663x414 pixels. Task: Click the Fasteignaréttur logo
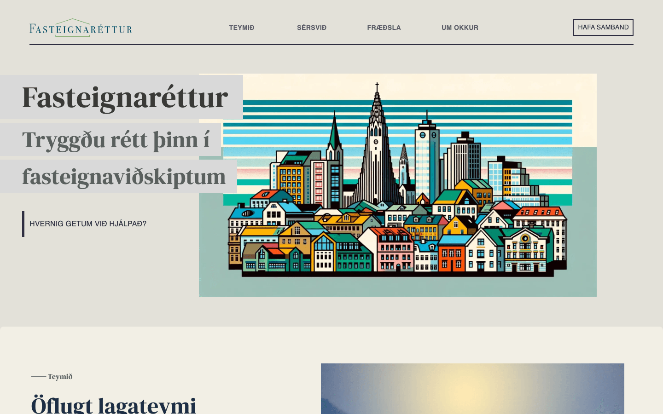81,28
